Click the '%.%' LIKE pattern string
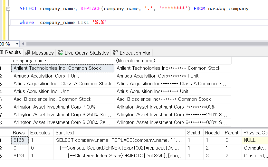The image size is (268, 167). [x=99, y=23]
